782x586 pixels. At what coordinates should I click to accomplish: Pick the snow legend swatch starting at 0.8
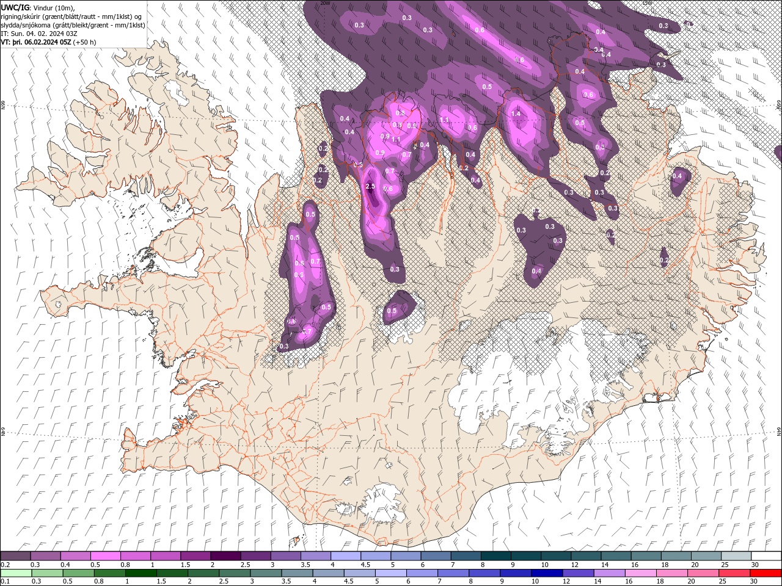click(x=135, y=556)
